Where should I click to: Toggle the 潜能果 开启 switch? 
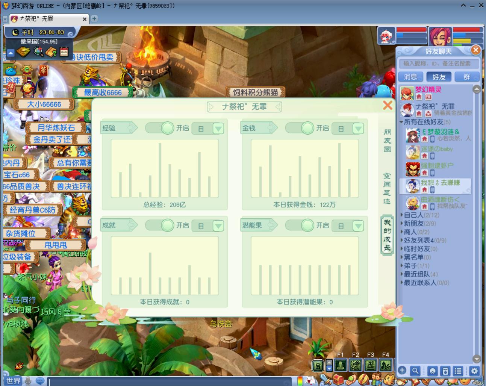(300, 225)
